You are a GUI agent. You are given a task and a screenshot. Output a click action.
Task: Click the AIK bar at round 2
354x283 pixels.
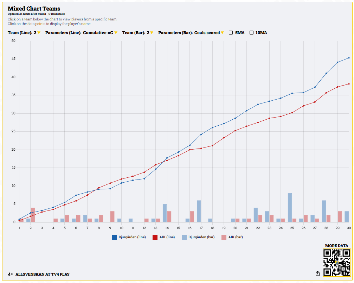(33, 215)
